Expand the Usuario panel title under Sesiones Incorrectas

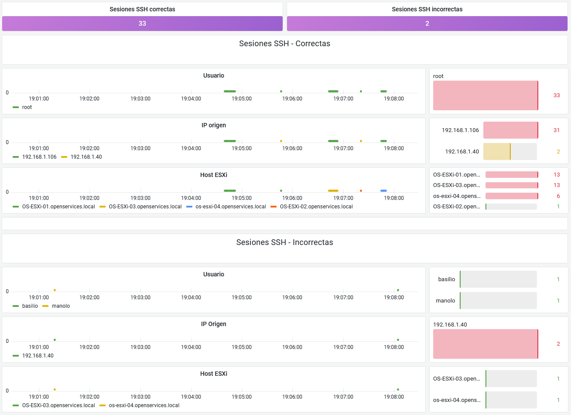pos(213,274)
